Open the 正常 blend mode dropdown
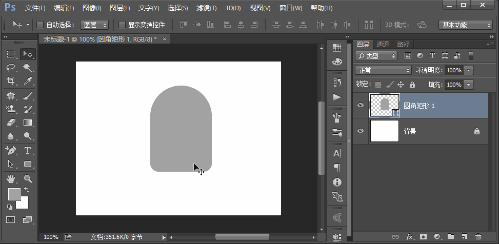Screen dimensions: 499x244 [384, 70]
